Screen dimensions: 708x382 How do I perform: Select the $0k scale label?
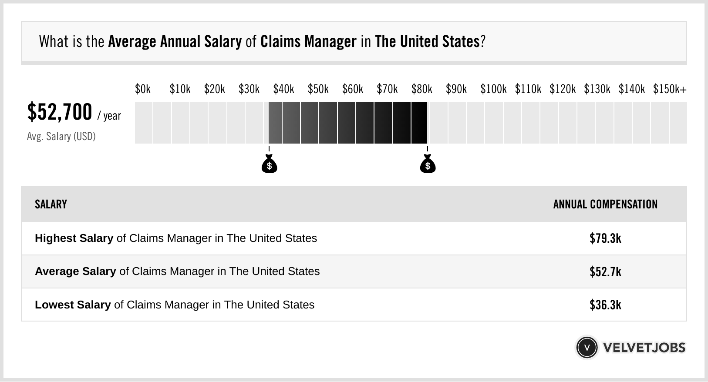[x=143, y=89]
